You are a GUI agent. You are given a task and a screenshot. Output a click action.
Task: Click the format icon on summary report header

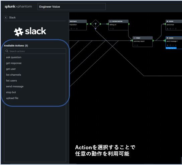[134, 38]
